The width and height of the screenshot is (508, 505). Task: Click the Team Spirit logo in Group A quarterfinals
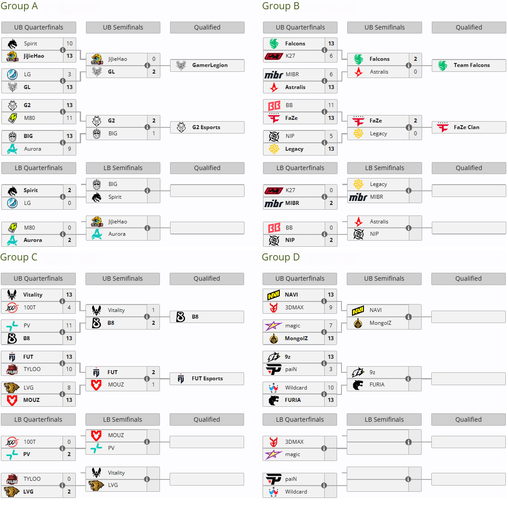pyautogui.click(x=12, y=44)
